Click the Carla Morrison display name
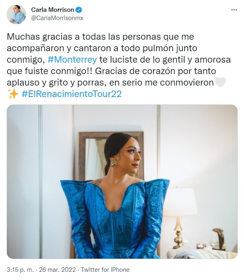This screenshot has width=244, height=280. point(53,10)
